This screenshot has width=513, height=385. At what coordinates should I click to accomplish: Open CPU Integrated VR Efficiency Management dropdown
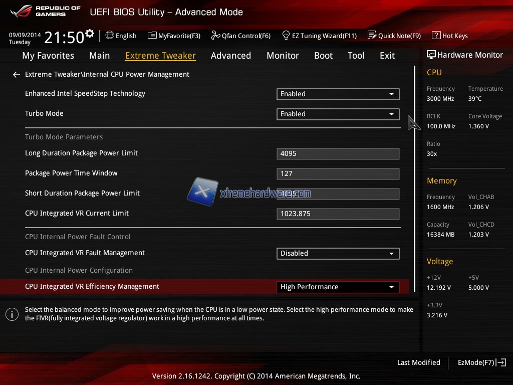(x=338, y=287)
